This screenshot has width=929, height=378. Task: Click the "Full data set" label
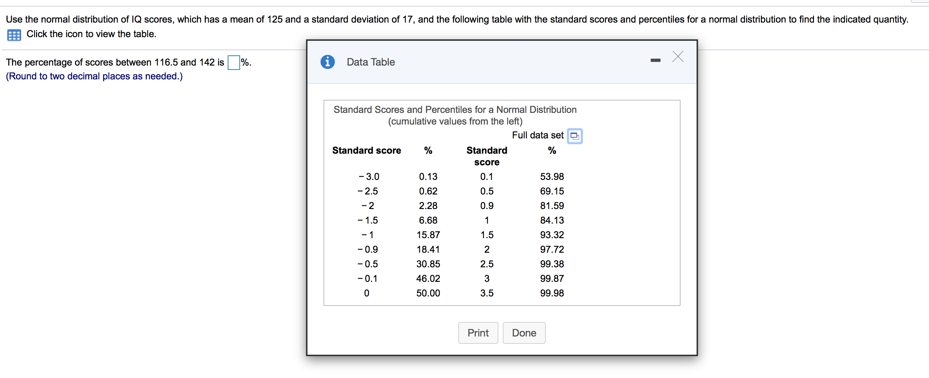point(537,135)
